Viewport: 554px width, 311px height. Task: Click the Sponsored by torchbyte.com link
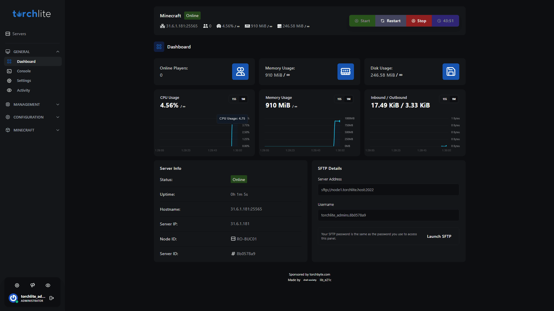pos(309,274)
